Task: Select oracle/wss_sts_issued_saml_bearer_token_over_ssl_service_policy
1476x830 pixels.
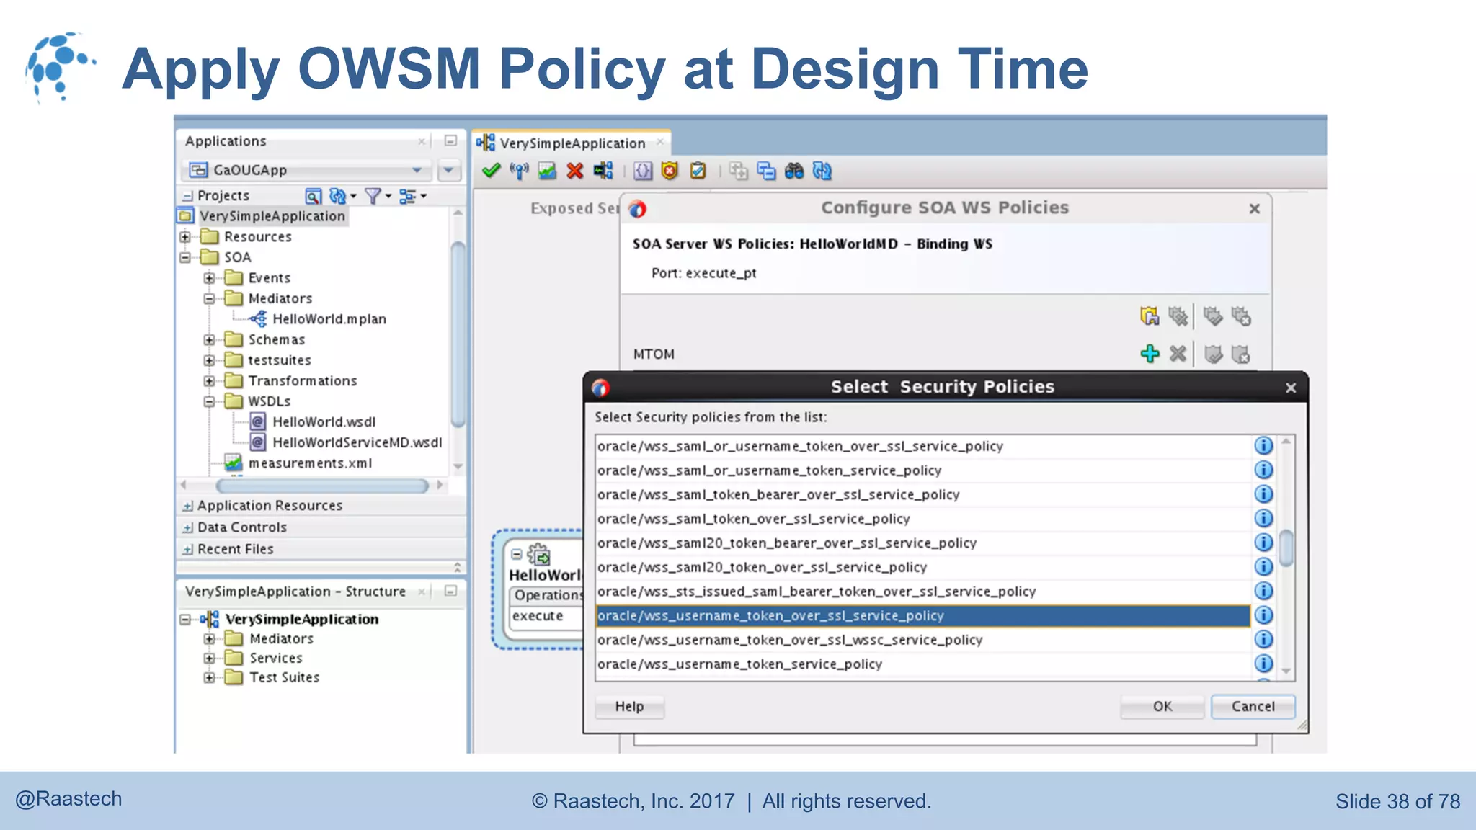Action: click(x=922, y=591)
